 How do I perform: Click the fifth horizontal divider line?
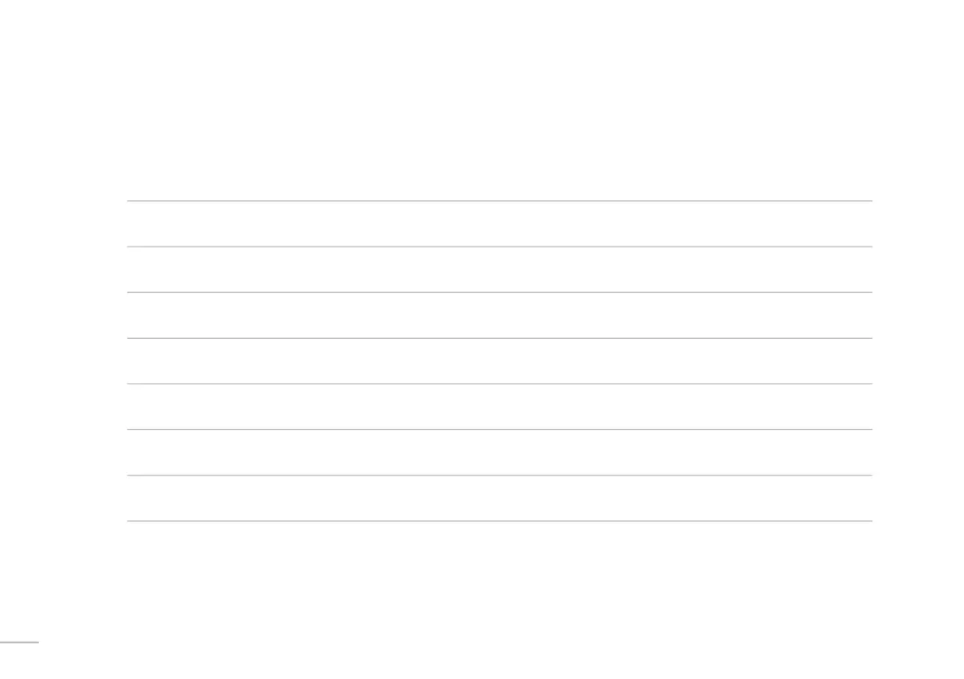pos(499,383)
